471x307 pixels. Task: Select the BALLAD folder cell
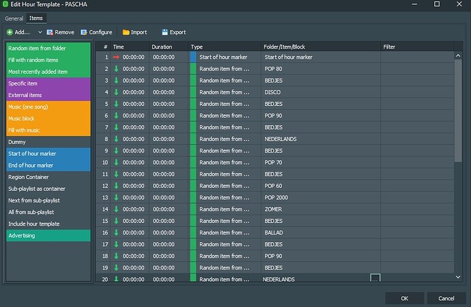tap(321, 232)
